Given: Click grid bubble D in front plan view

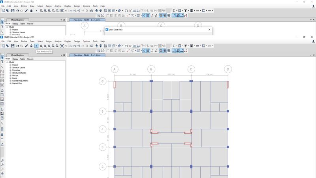Looking at the screenshot, I should [x=228, y=70].
